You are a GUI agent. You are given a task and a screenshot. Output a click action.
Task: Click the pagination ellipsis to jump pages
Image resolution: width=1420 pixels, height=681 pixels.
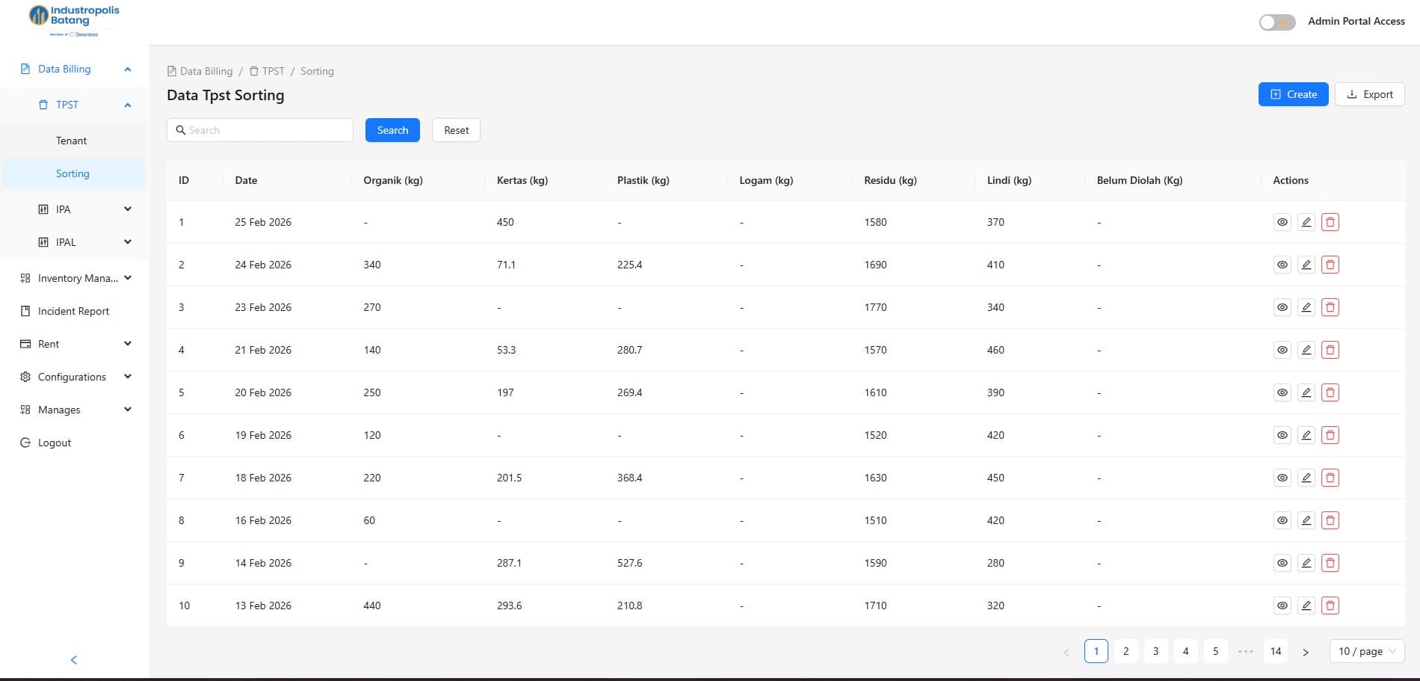1246,651
